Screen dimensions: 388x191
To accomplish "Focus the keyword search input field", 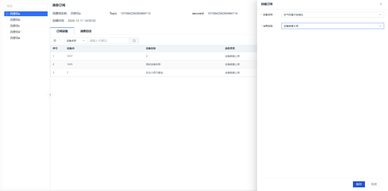I will (108, 40).
